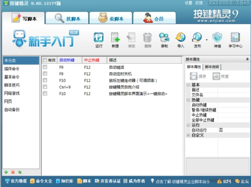This screenshot has height=187, width=251.
Task: Add a category with green plus icon
Action: pyautogui.click(x=6, y=172)
